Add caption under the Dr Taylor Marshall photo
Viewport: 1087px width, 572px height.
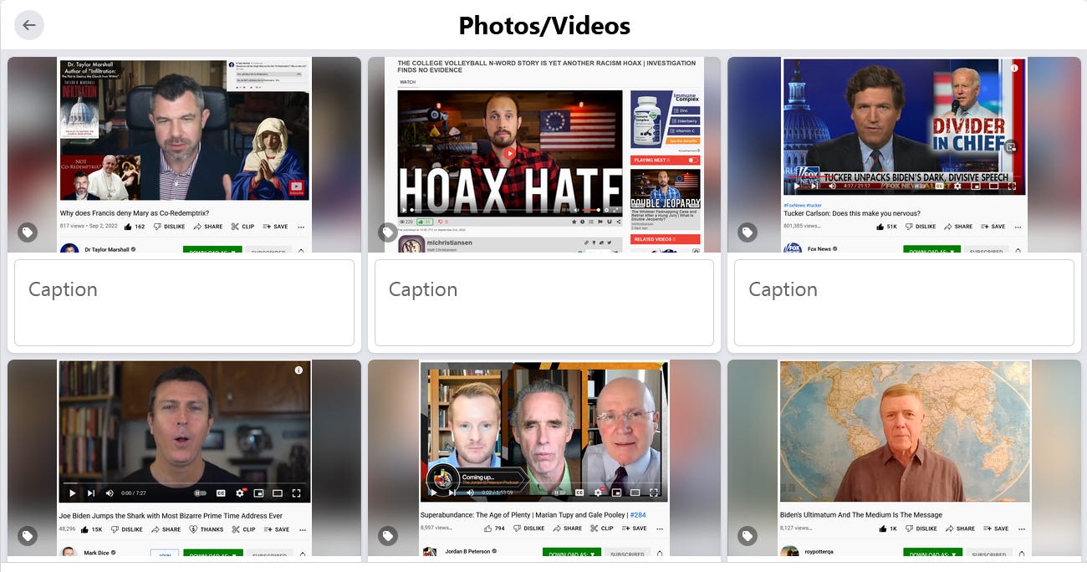click(x=184, y=303)
